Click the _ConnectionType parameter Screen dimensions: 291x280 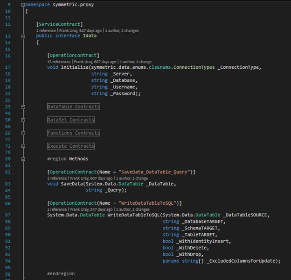[238, 67]
